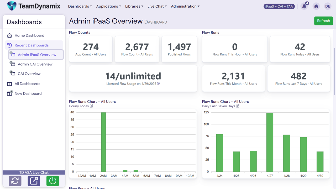Open the Dashboards dropdown menu

point(80,6)
